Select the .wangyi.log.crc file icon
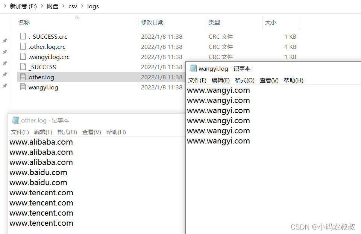Image resolution: width=361 pixels, height=234 pixels. pyautogui.click(x=23, y=57)
